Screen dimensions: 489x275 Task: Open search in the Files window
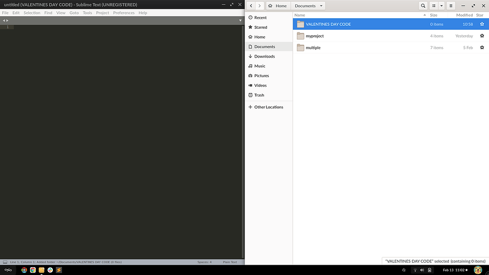[423, 5]
